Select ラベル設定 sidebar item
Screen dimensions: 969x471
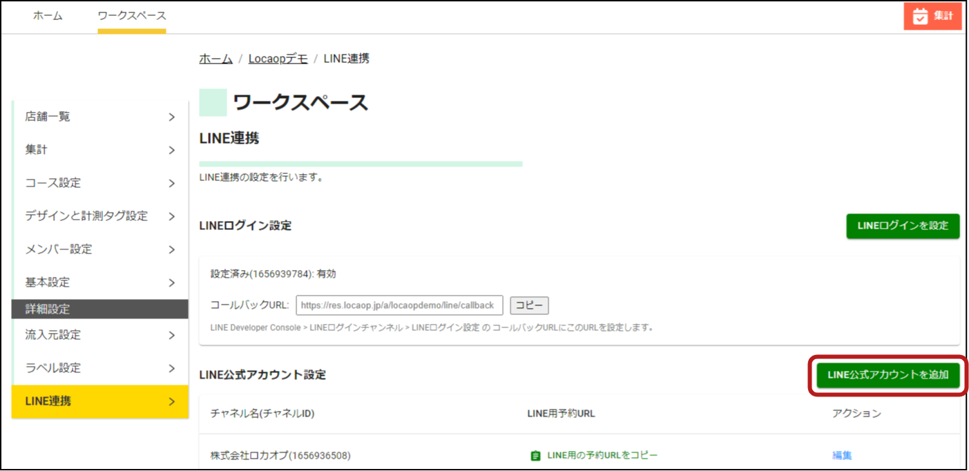pos(100,368)
